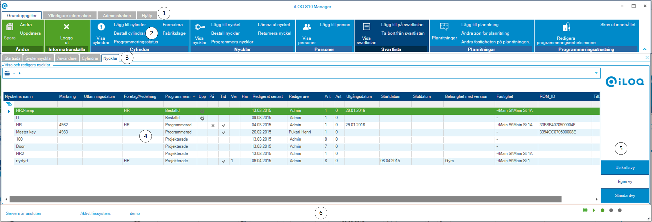Click the gear icon in the IT row

coord(202,118)
